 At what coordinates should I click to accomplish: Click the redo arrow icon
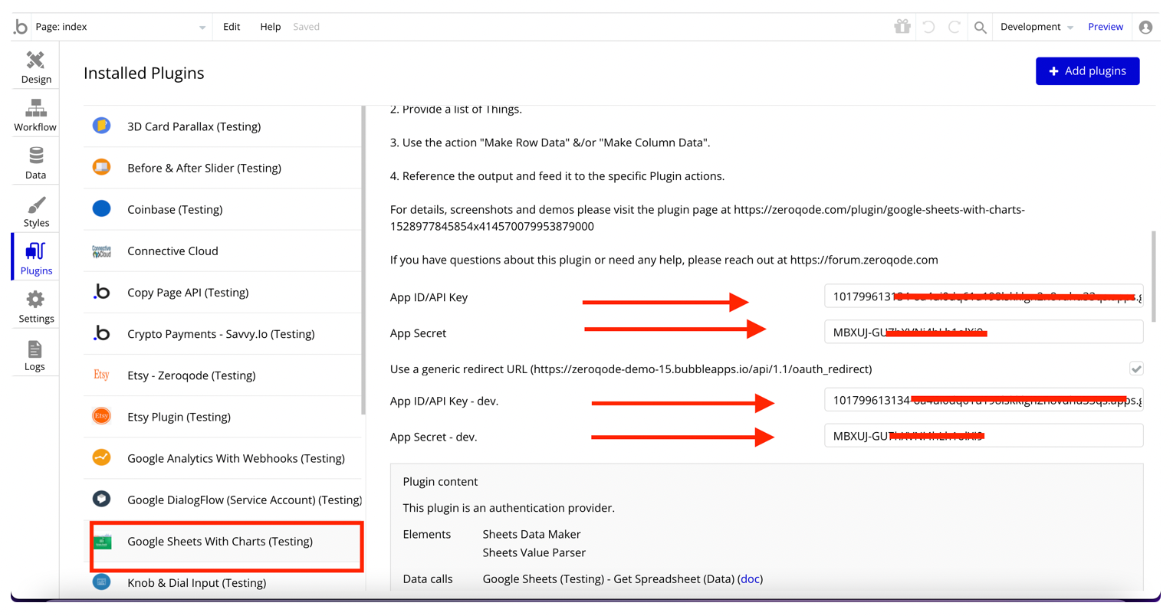(x=955, y=27)
